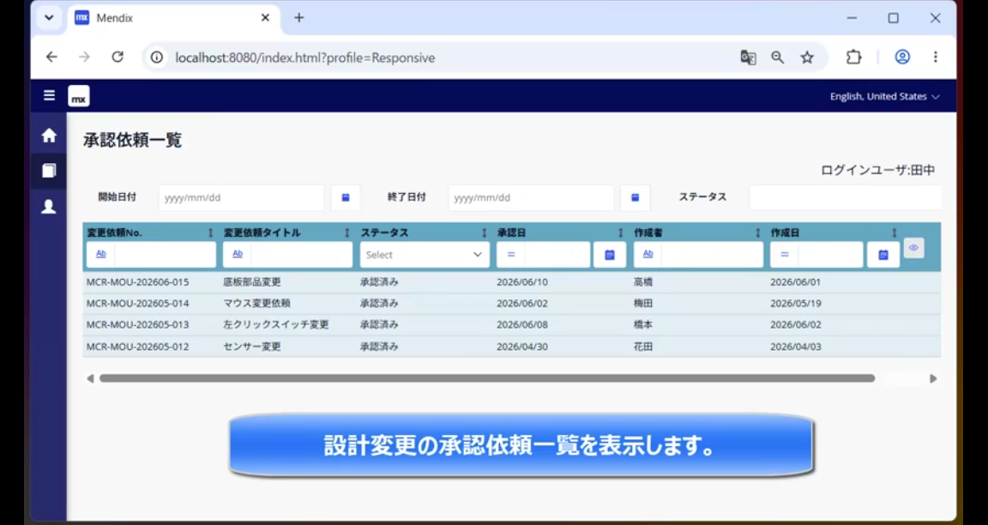Viewport: 988px width, 525px height.
Task: Open a new browser tab
Action: pos(299,18)
